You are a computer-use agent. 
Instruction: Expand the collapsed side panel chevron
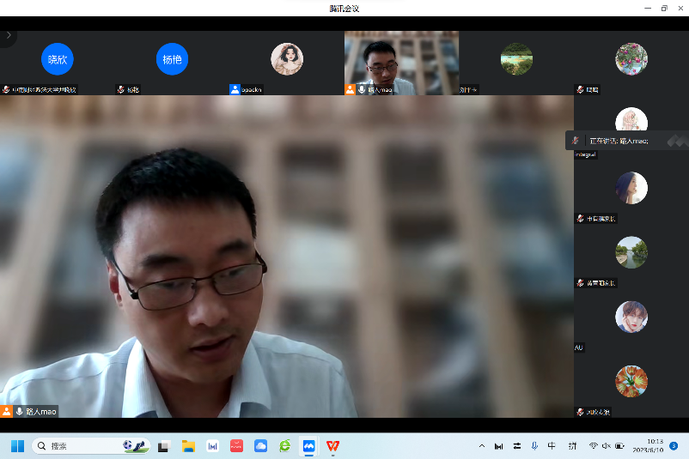(x=9, y=35)
